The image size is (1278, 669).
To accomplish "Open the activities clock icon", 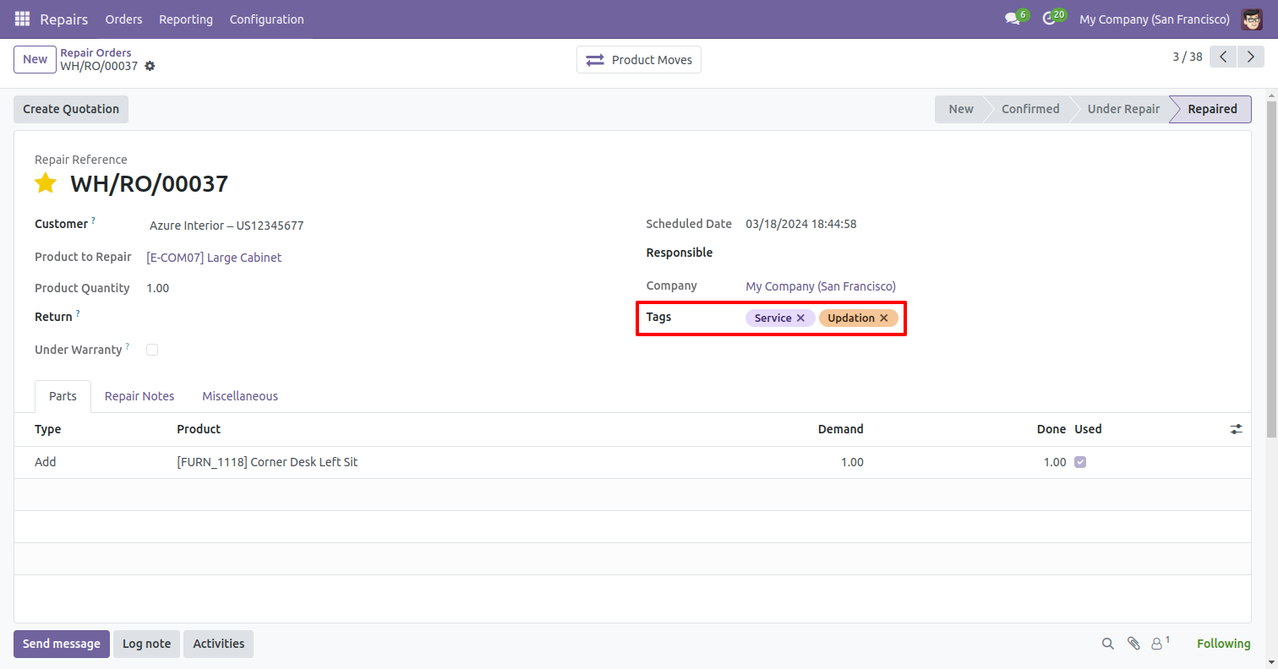I will point(1049,19).
